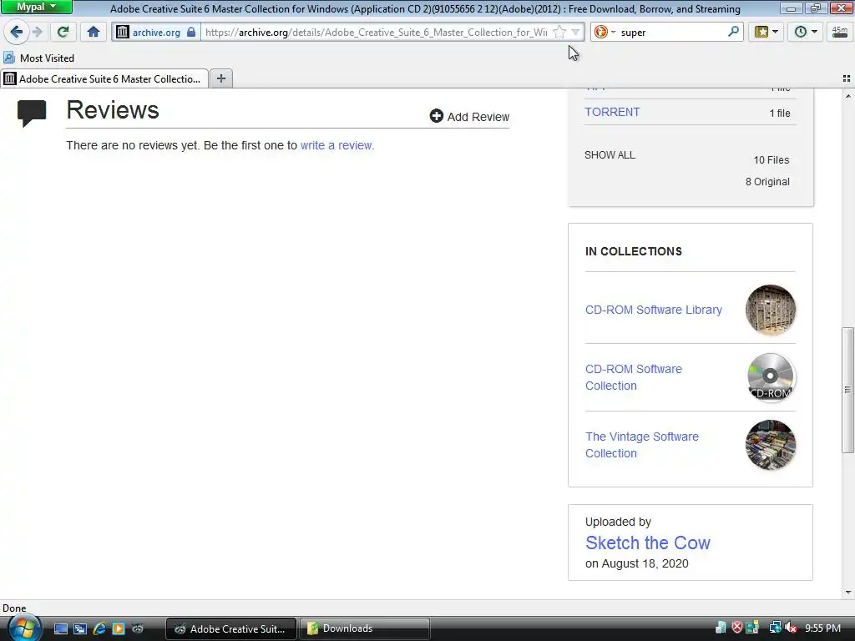Click the scrollbar up arrow
The image size is (855, 641).
(847, 96)
